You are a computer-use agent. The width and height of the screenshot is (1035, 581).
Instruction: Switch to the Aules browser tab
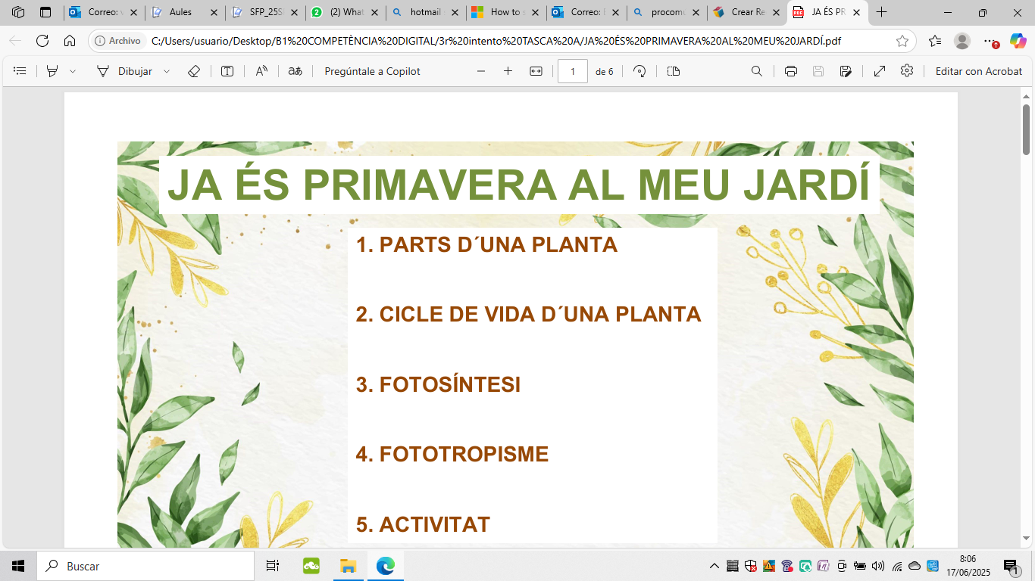[180, 12]
